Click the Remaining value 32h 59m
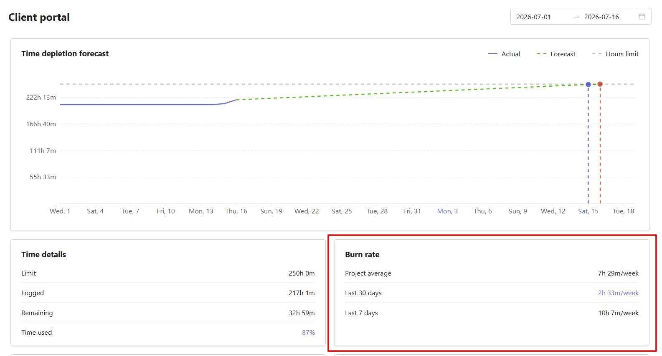This screenshot has width=662, height=356. tap(302, 313)
